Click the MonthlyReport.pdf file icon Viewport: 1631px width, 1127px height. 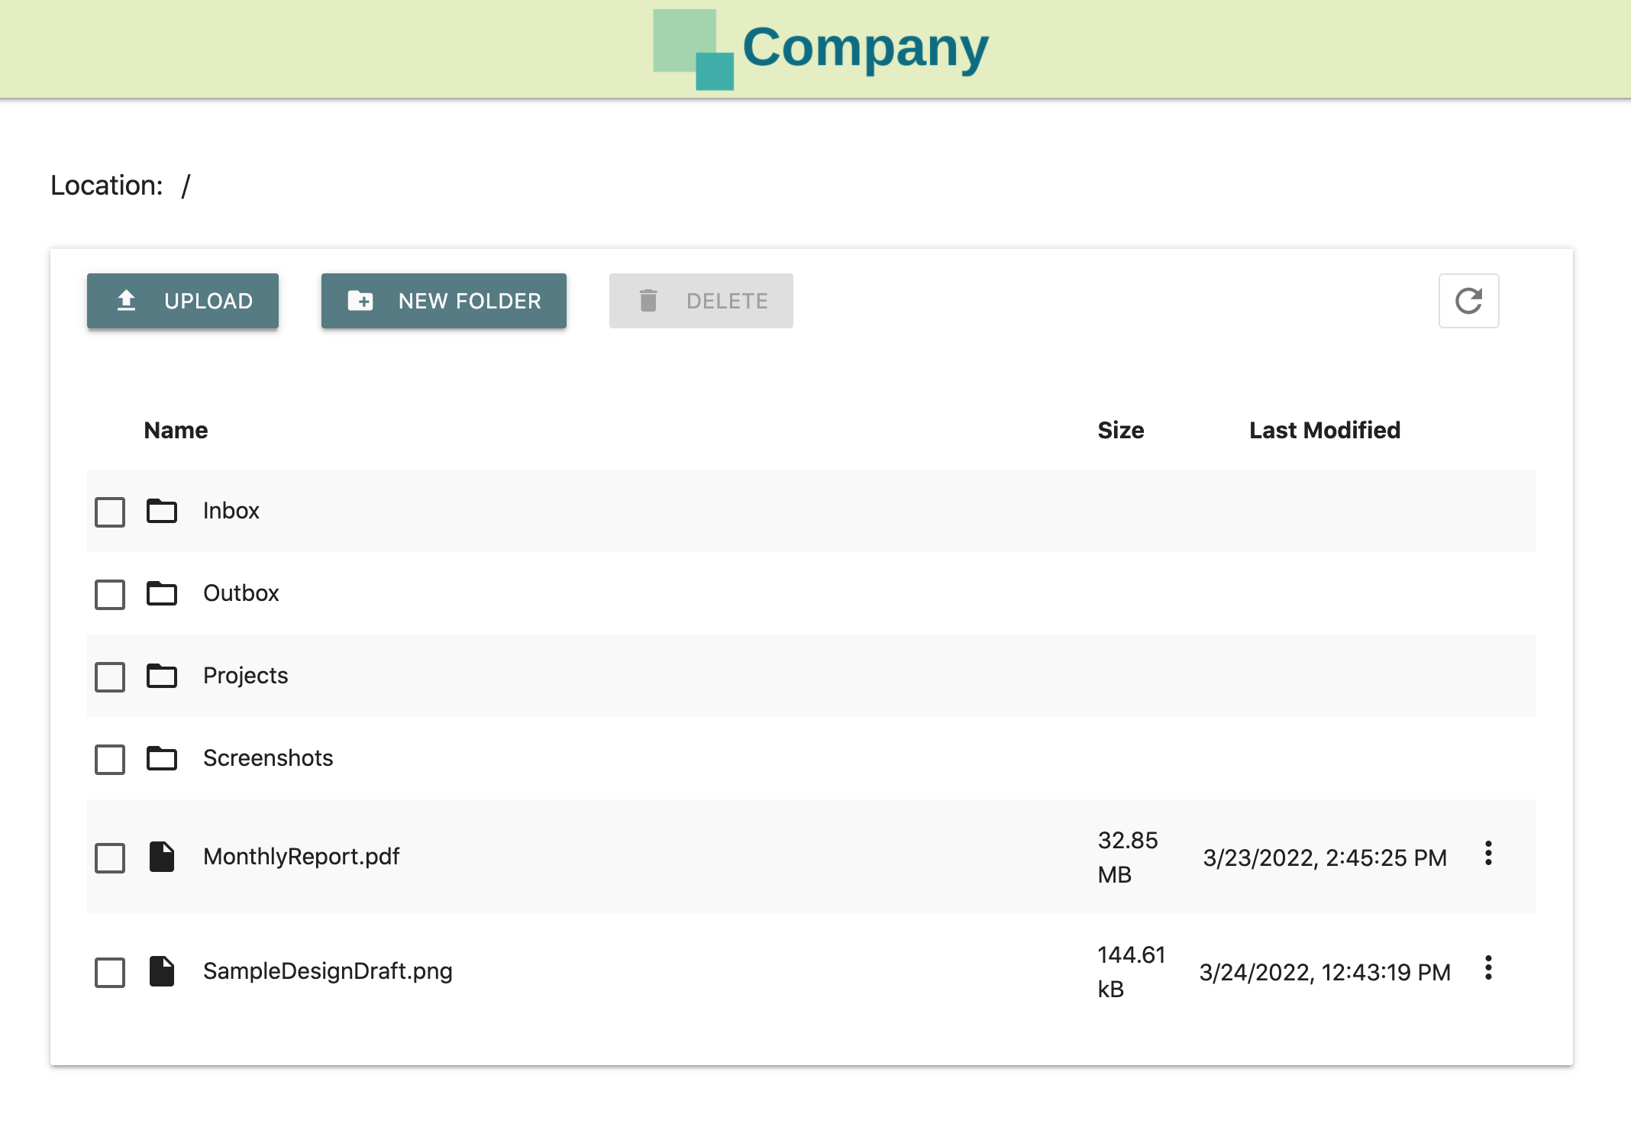pyautogui.click(x=161, y=857)
